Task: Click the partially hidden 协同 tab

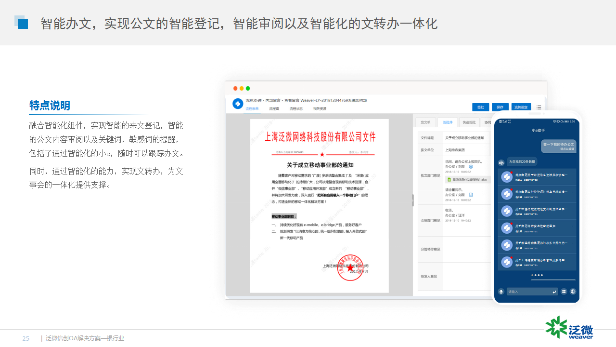Action: pyautogui.click(x=486, y=122)
